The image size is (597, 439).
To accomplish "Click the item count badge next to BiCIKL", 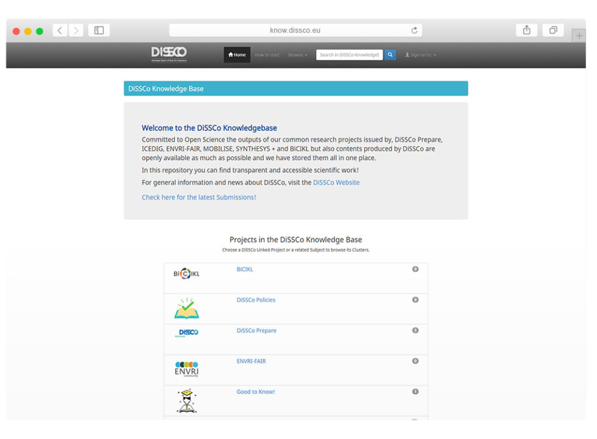I will 415,269.
